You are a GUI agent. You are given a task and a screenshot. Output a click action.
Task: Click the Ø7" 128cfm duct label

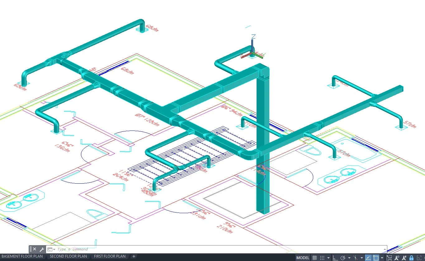click(x=147, y=119)
